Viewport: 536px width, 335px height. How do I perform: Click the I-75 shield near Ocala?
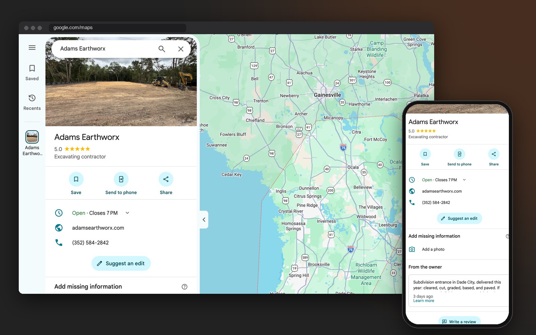pos(343,147)
